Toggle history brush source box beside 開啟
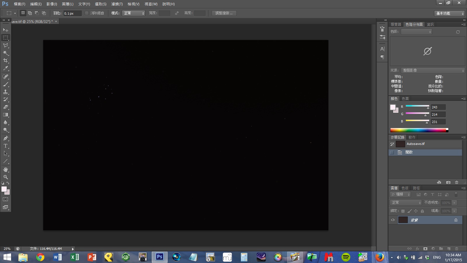Image resolution: width=467 pixels, height=263 pixels. click(x=392, y=152)
